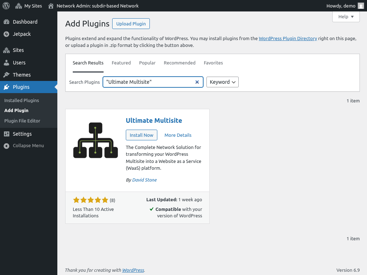Click the Ultimate Multisite plugin logo
Screen dimensions: 367x275
pos(95,140)
